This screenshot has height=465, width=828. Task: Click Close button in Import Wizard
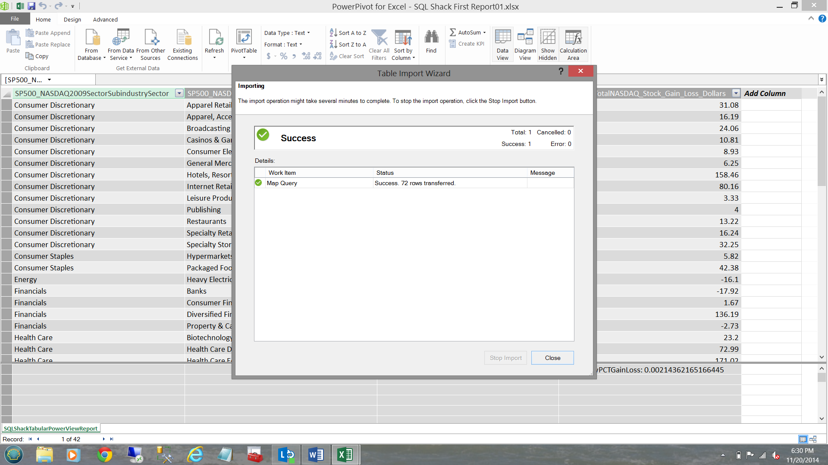[x=552, y=358]
